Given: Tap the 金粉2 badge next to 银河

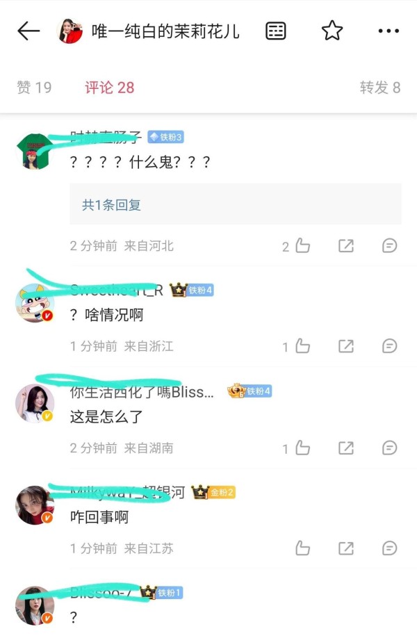Looking at the screenshot, I should tap(213, 492).
